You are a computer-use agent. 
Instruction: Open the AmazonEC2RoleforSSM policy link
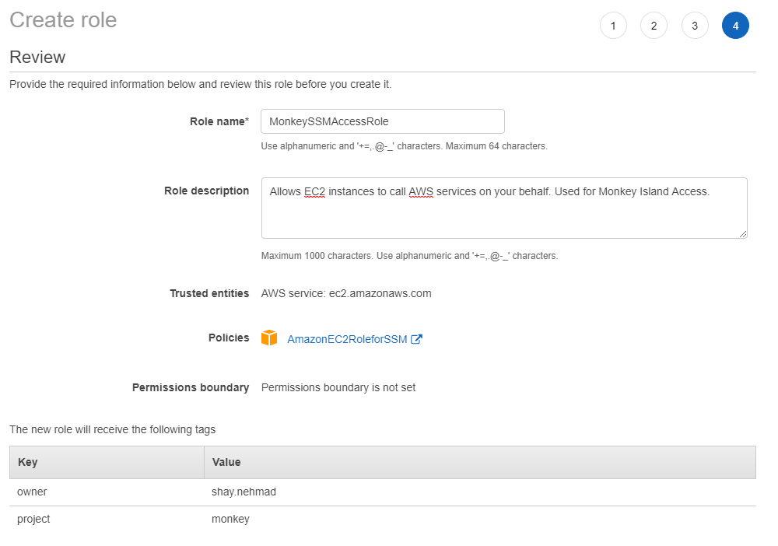[347, 339]
